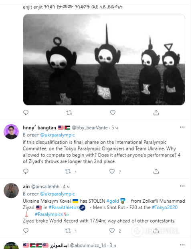Open more options for ain's tweet
This screenshot has width=192, height=249.
point(182,186)
